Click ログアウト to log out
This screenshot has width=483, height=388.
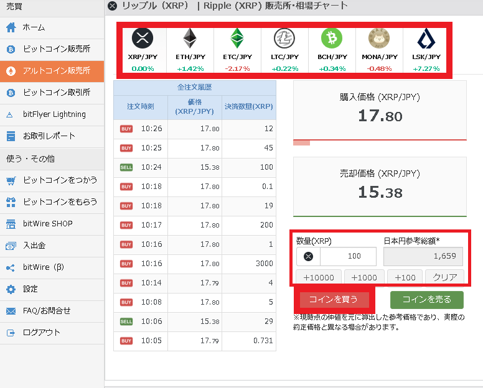tap(52, 333)
